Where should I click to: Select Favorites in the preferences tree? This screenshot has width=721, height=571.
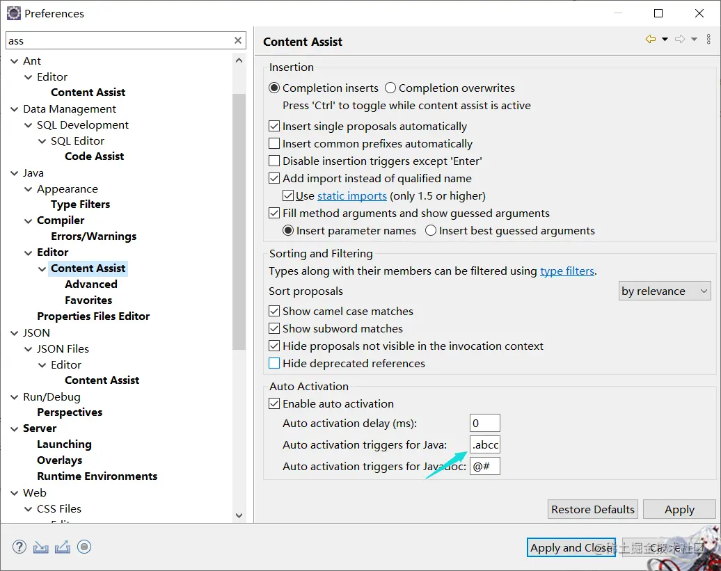pyautogui.click(x=88, y=300)
